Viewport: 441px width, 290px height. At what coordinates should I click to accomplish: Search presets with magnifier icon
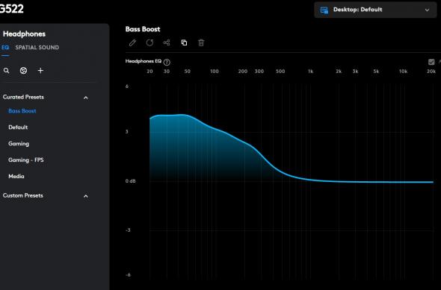(6, 70)
